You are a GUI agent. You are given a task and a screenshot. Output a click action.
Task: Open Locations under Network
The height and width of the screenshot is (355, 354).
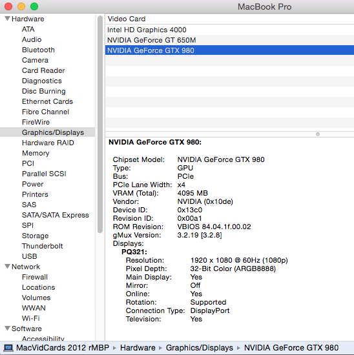(x=38, y=287)
